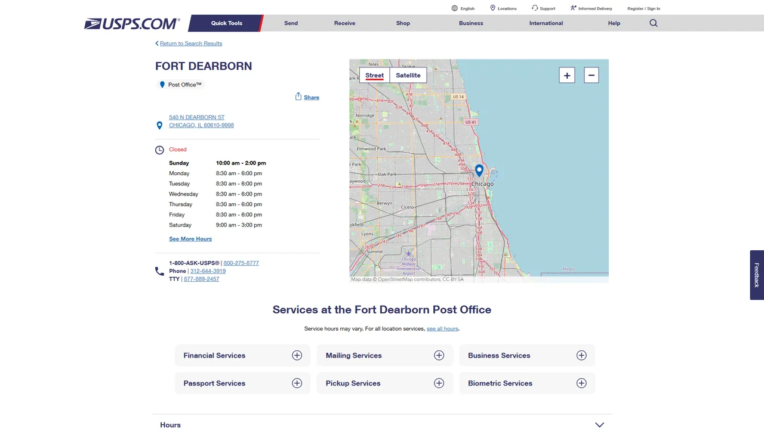This screenshot has width=764, height=429.
Task: Open the Help menu
Action: pyautogui.click(x=614, y=23)
